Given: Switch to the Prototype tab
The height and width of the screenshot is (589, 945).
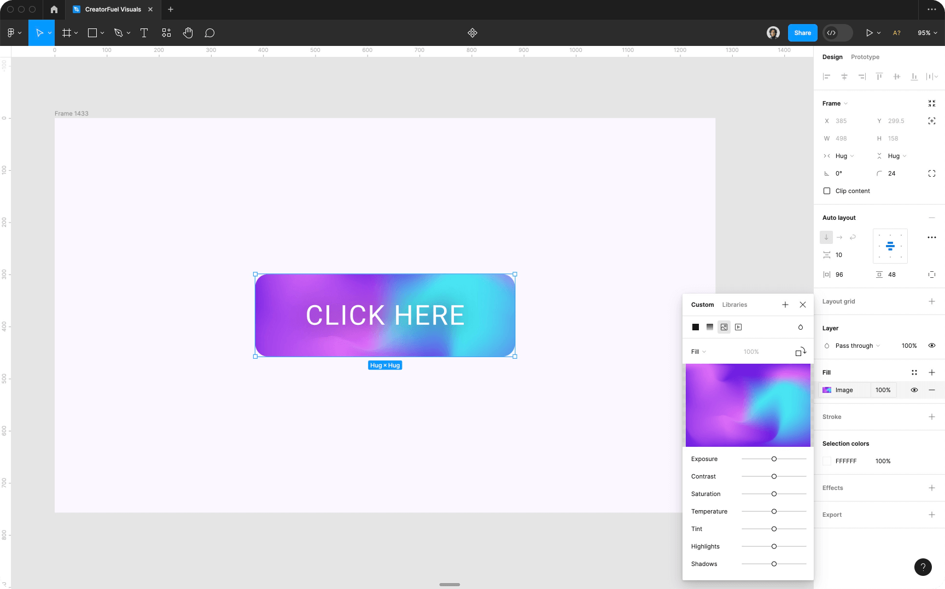Looking at the screenshot, I should coord(865,57).
